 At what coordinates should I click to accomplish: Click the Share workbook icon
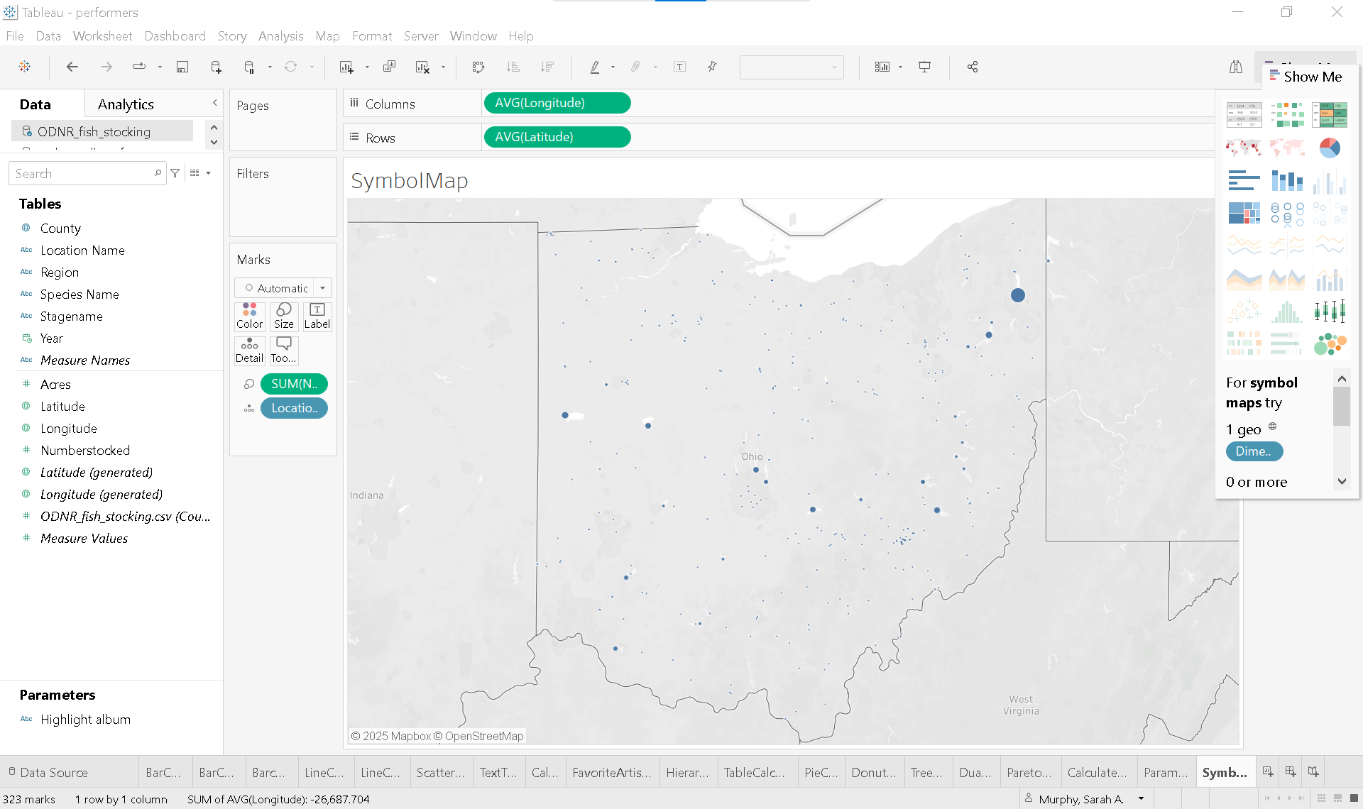973,67
